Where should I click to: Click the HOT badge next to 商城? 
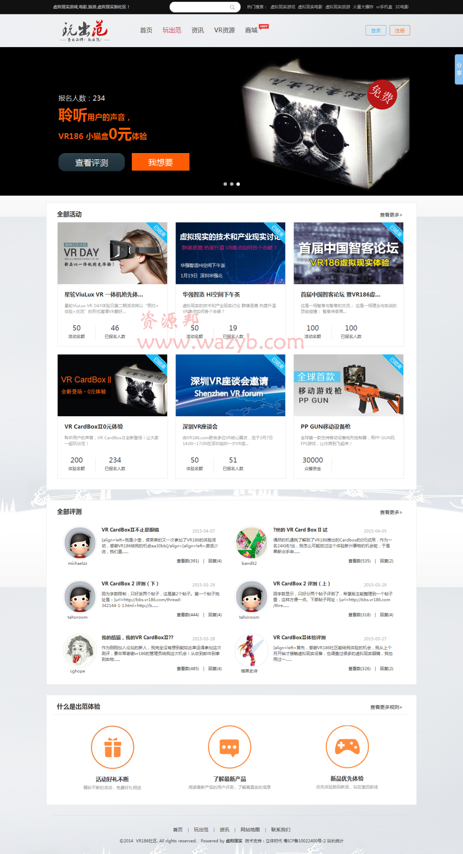tap(264, 27)
